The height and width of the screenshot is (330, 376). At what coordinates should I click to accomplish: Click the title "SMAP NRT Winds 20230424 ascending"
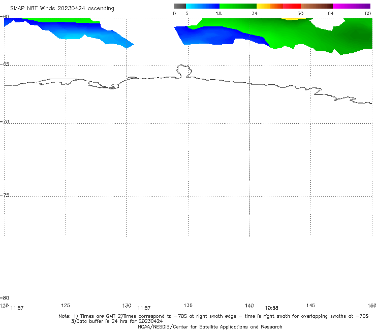[x=62, y=8]
